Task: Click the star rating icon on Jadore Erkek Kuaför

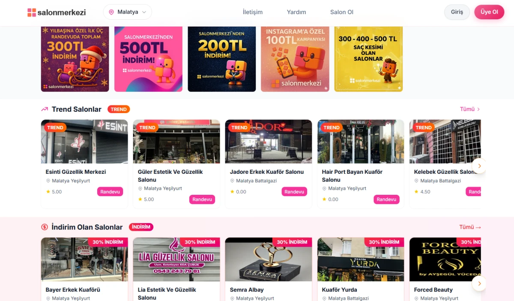Action: (232, 192)
